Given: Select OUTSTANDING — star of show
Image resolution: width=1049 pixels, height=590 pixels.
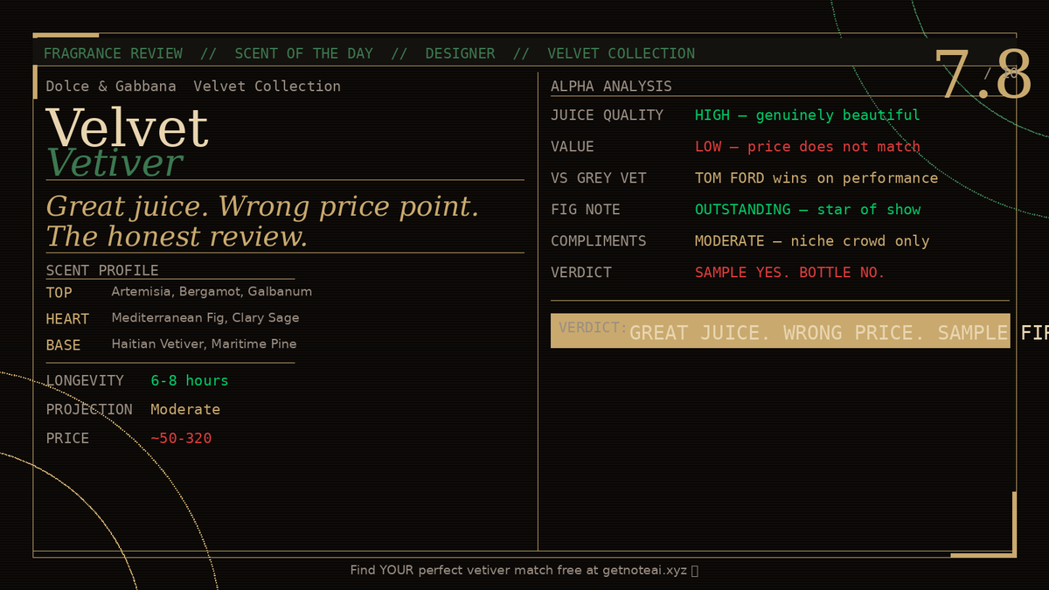Looking at the screenshot, I should coord(808,209).
